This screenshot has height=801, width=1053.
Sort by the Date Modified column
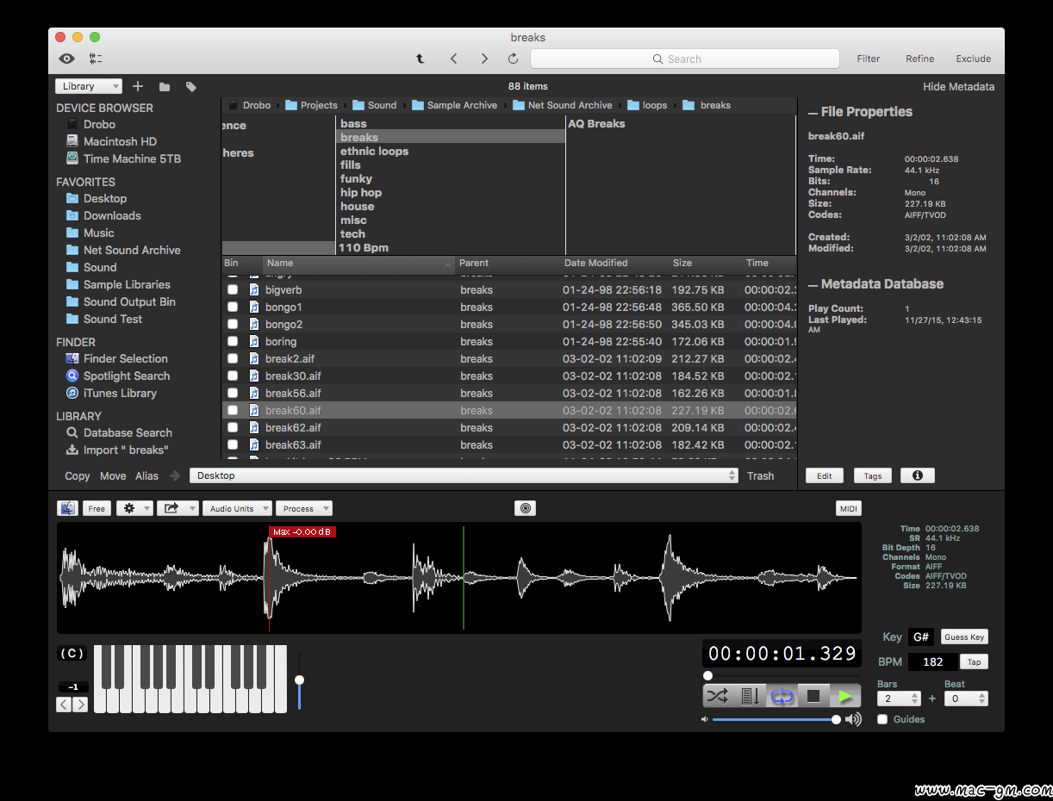click(x=614, y=263)
